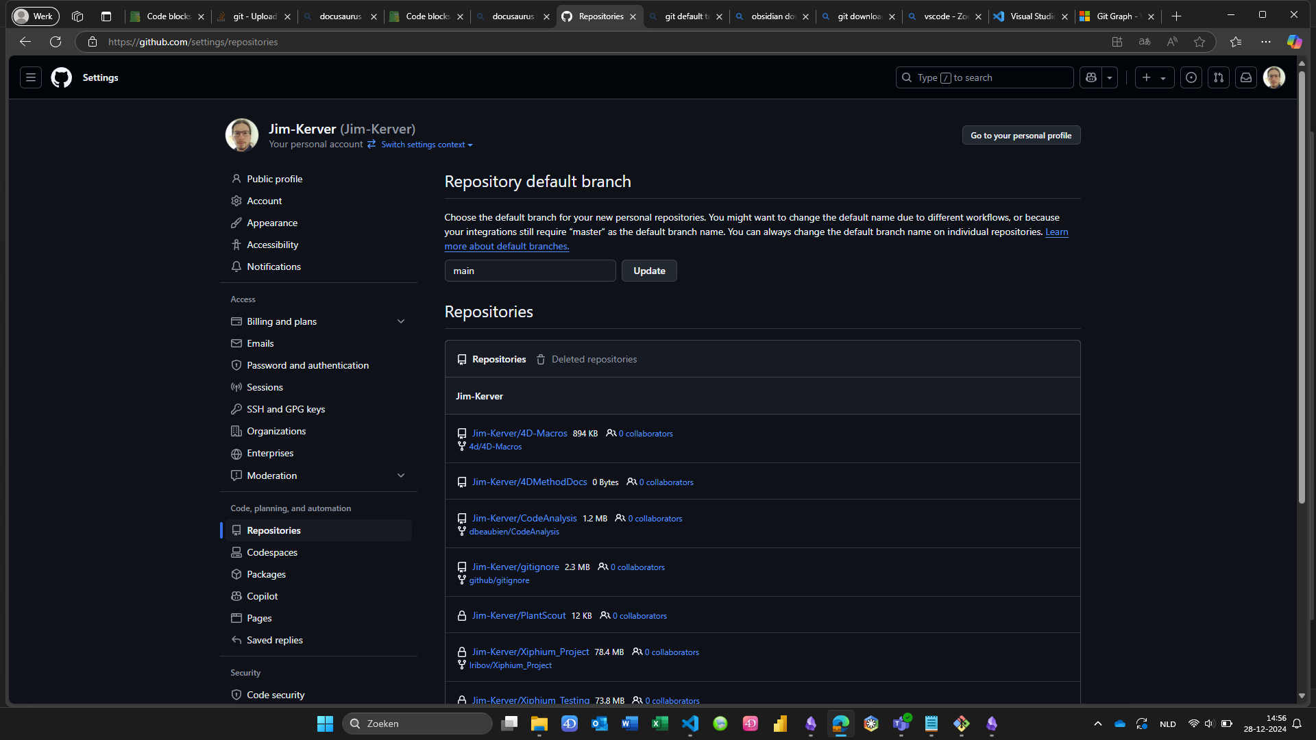Click the user avatar in header
The height and width of the screenshot is (740, 1316).
point(1274,77)
